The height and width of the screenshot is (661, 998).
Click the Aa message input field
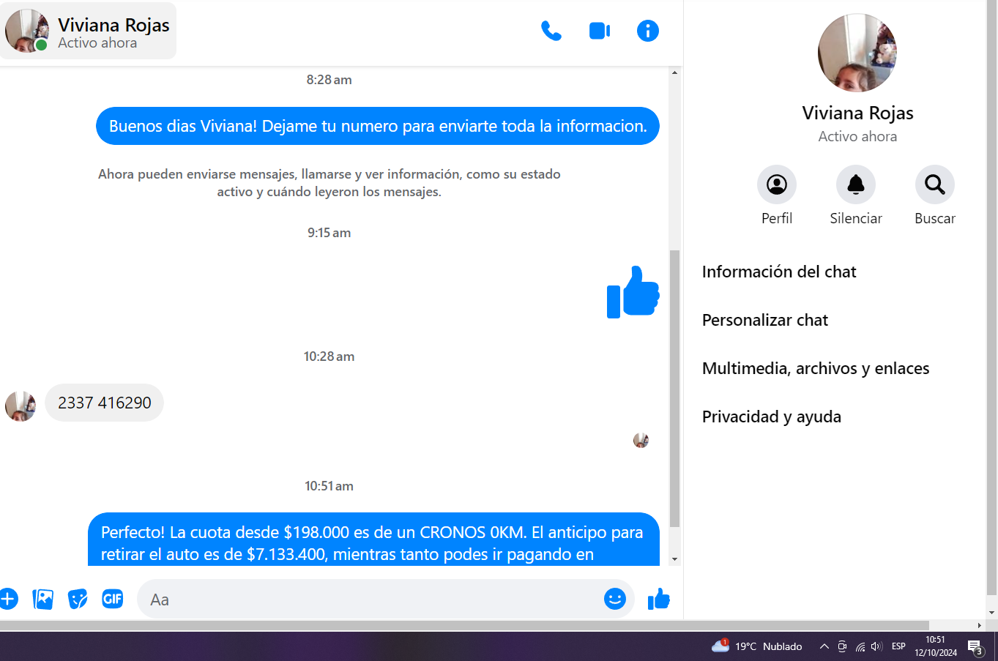click(x=366, y=600)
